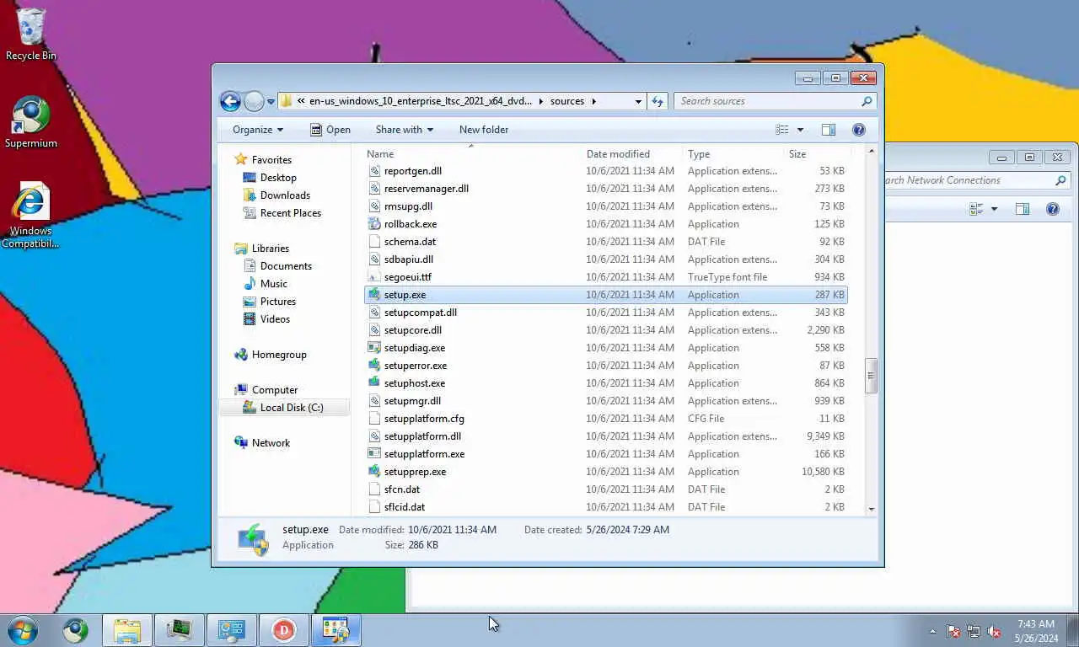Select rollback.exe in the file list
1079x647 pixels.
pos(605,224)
